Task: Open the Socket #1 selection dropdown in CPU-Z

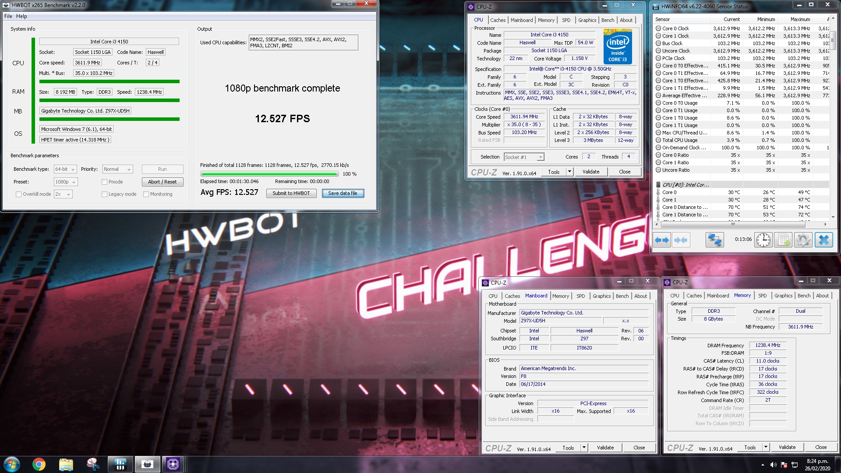Action: coord(524,157)
